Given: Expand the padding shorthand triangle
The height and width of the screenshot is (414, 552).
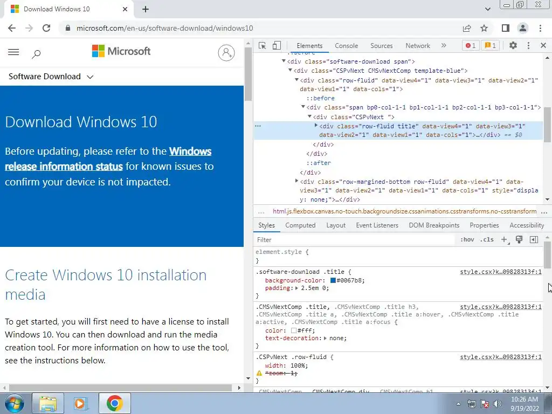Looking at the screenshot, I should [297, 288].
